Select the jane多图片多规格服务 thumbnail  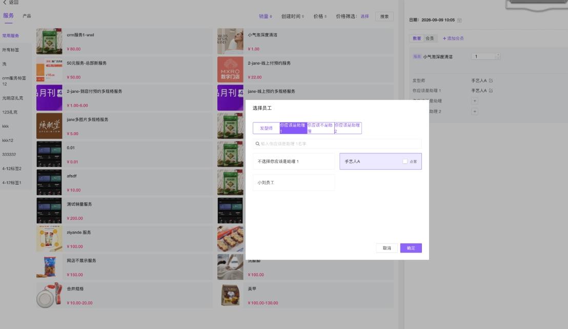tap(49, 126)
